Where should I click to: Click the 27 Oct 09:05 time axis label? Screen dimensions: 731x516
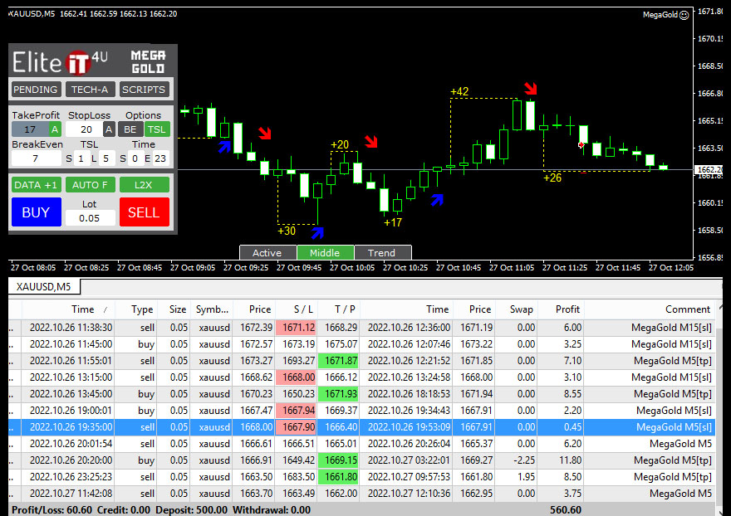[x=193, y=268]
